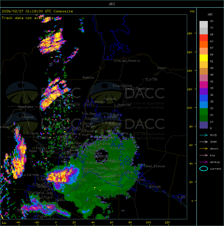Click the 'Zapata' map label
The width and height of the screenshot is (224, 226).
coord(60,200)
